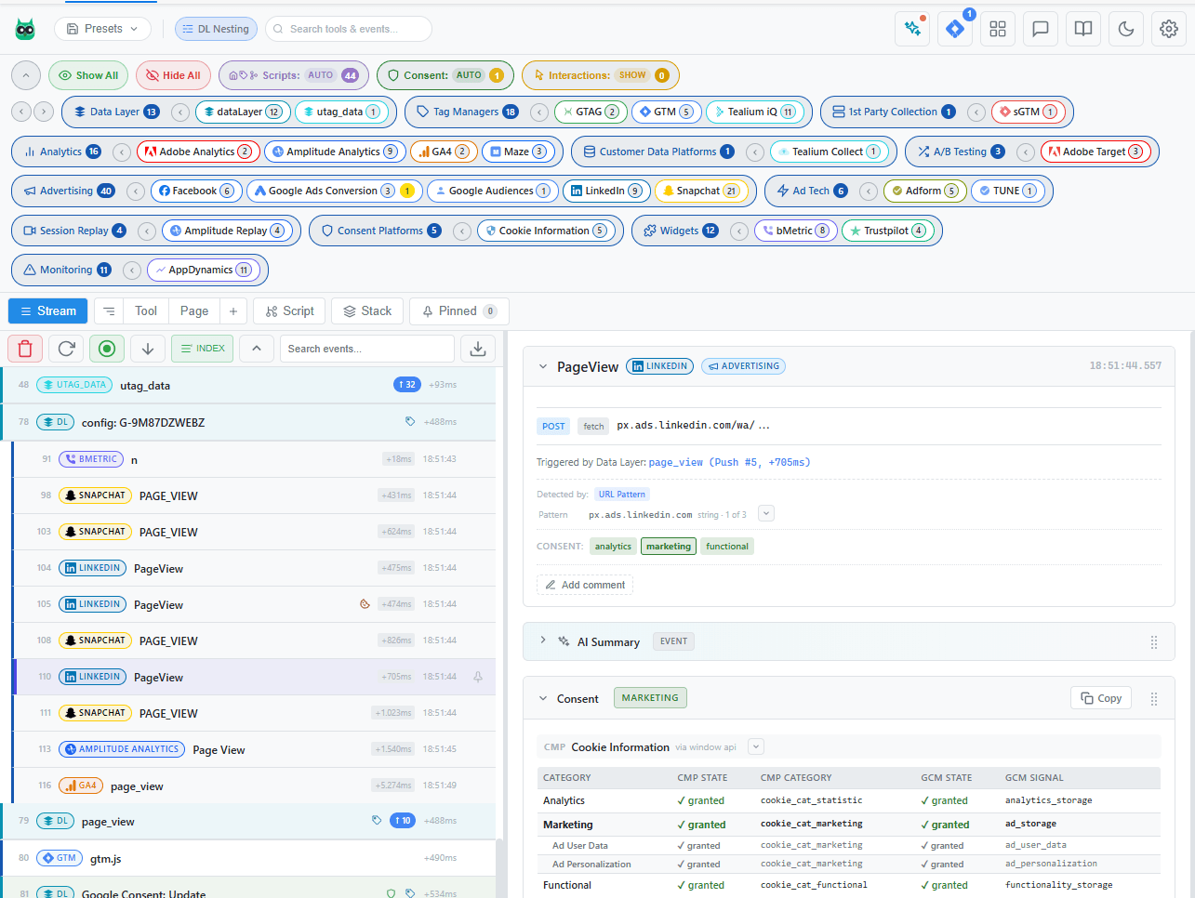Viewport: 1195px width, 898px height.
Task: Click the Show All filter button
Action: (88, 75)
